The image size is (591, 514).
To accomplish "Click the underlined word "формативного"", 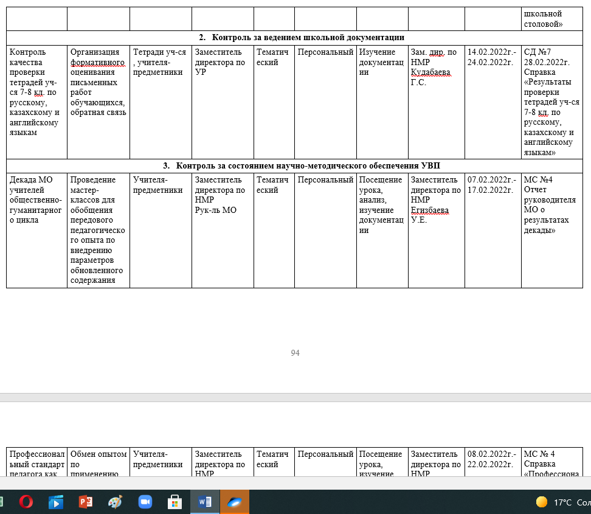I will pyautogui.click(x=98, y=62).
